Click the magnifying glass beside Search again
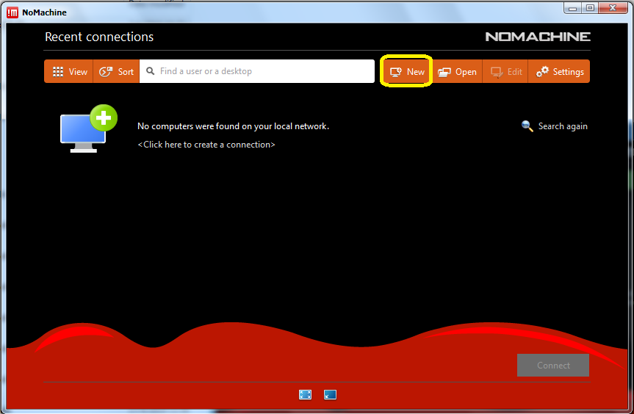 (x=527, y=126)
